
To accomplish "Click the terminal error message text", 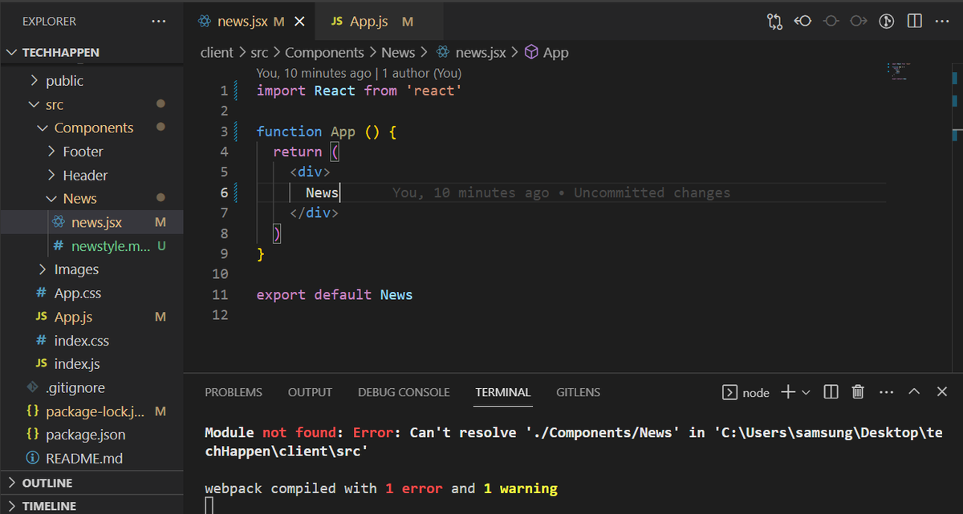I will coord(573,442).
